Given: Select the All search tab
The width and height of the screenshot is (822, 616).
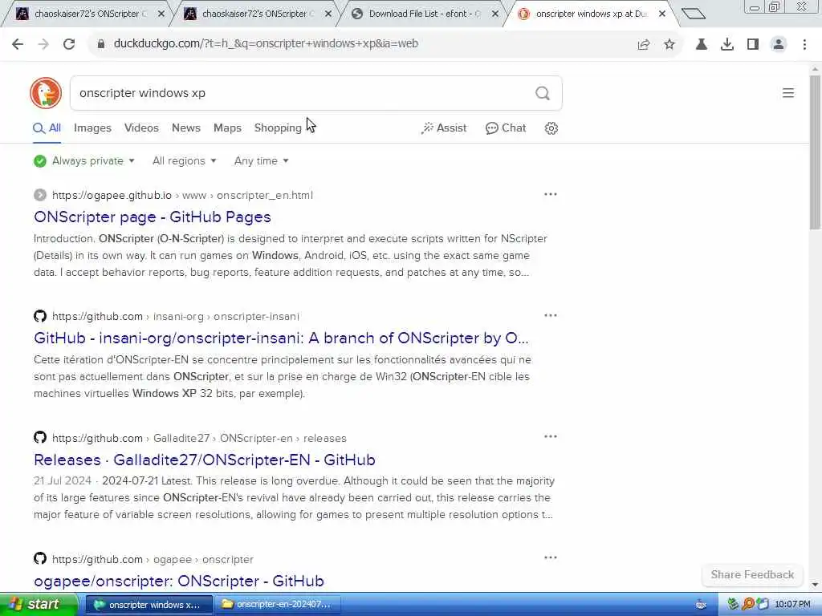Looking at the screenshot, I should click(x=47, y=128).
